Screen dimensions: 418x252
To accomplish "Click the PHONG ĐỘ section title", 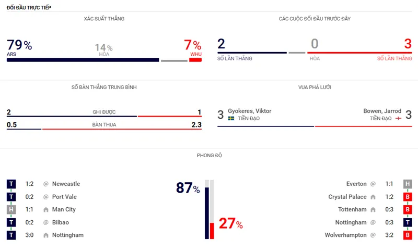I will pyautogui.click(x=209, y=155).
